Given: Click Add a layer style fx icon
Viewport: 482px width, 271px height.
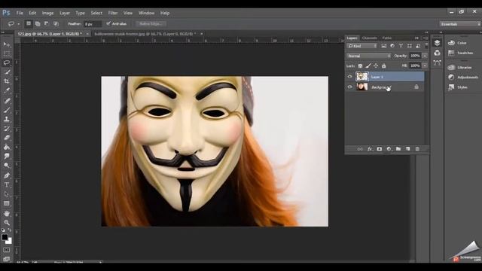Looking at the screenshot, I should tap(370, 149).
